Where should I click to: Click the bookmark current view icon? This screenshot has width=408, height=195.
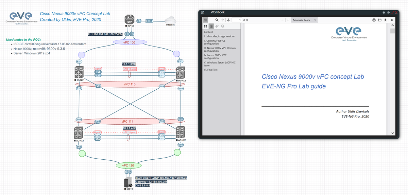coord(385,20)
